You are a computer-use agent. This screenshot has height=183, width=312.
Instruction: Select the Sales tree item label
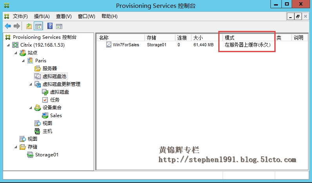(56, 115)
